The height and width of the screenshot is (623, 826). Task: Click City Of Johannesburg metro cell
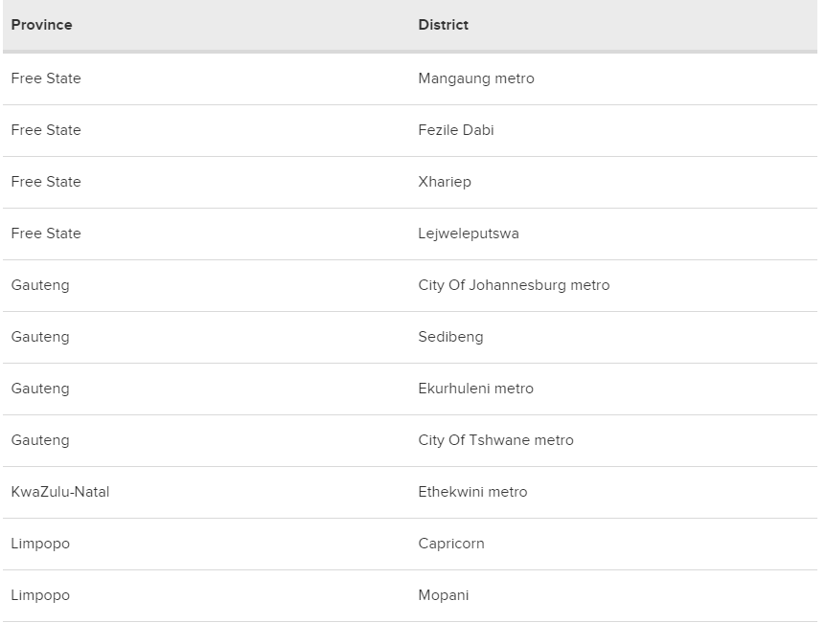pyautogui.click(x=514, y=284)
